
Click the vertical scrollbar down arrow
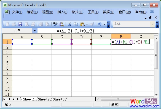point(156,95)
